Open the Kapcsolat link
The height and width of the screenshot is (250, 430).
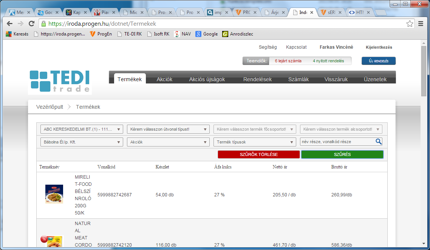[296, 47]
